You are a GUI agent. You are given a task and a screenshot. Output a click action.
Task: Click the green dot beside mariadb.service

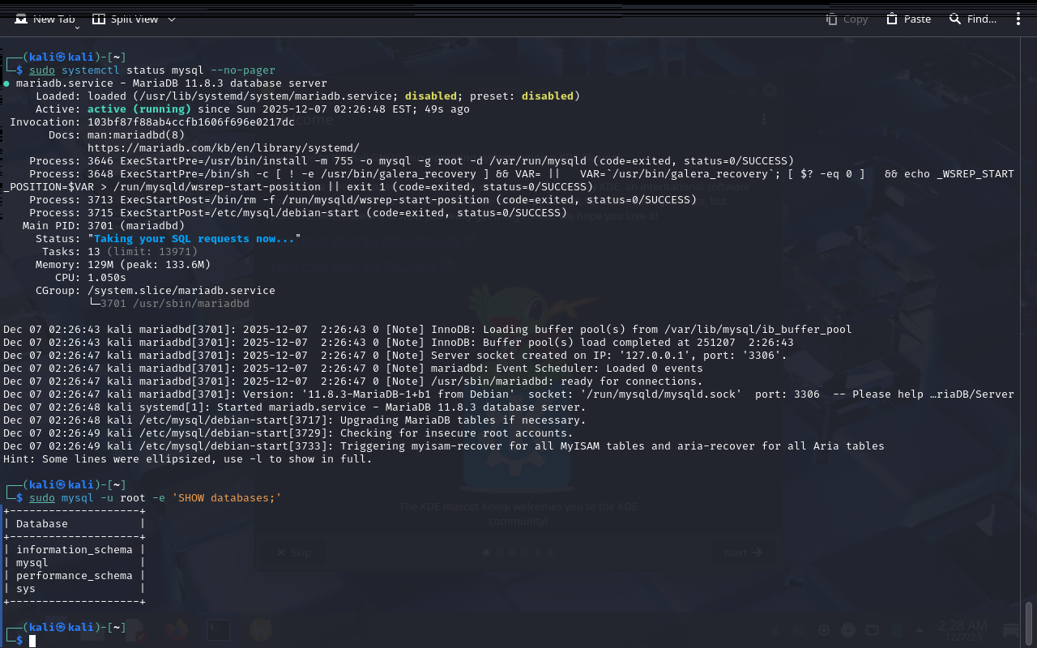[x=6, y=83]
